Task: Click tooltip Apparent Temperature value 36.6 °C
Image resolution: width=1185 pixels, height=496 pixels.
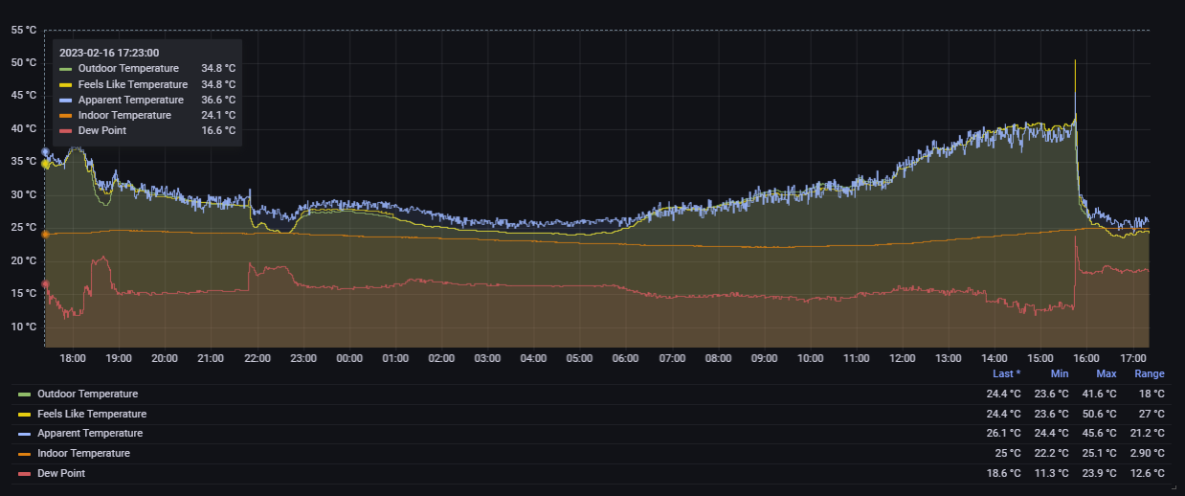Action: 218,100
